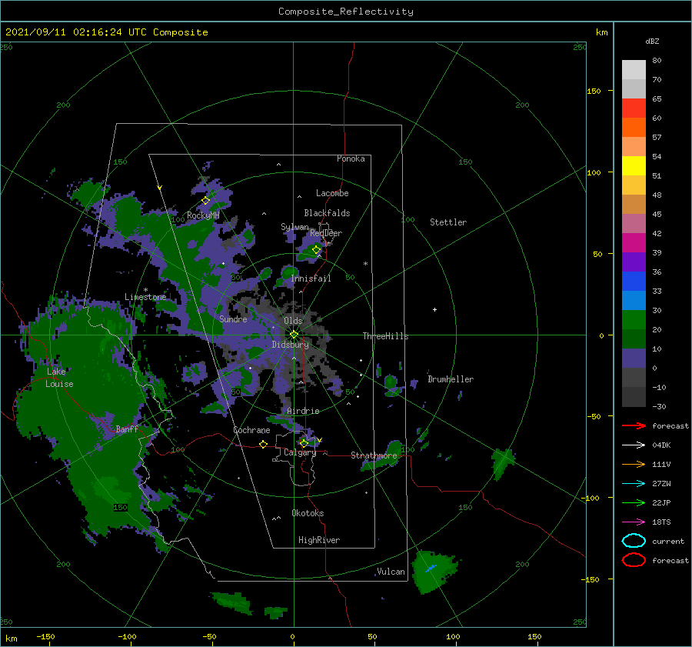Viewport: 692px width, 647px height.
Task: Click the km unit label at bottom left
Action: coord(11,639)
